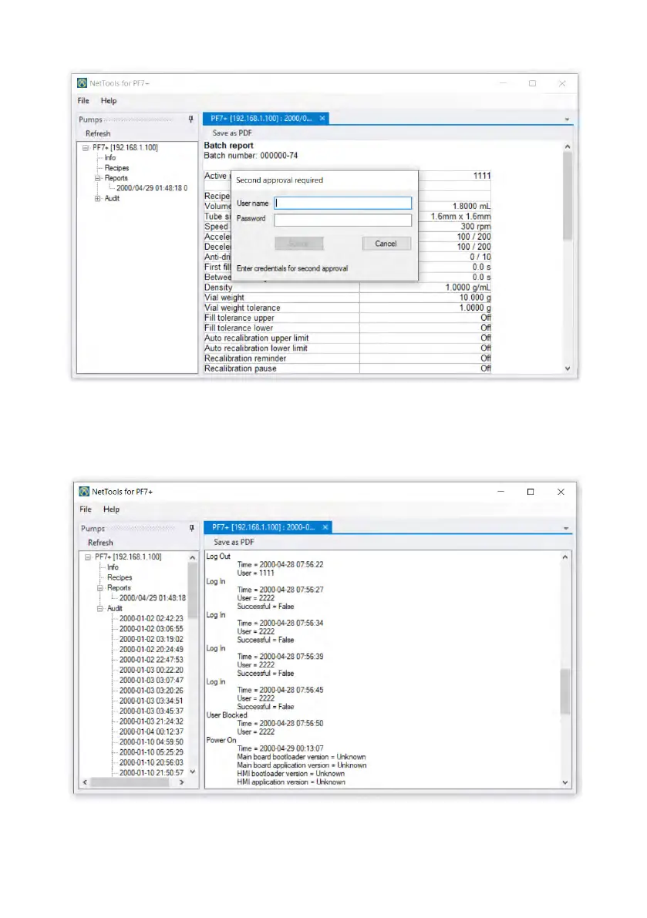Screen dimensions: 647x918
Task: Collapse Audit node in lower window tree
Action: click(x=100, y=608)
